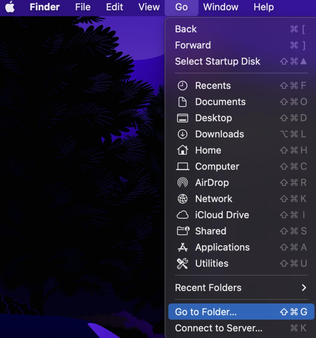Image resolution: width=316 pixels, height=338 pixels.
Task: Click the Documents page icon
Action: coord(182,102)
